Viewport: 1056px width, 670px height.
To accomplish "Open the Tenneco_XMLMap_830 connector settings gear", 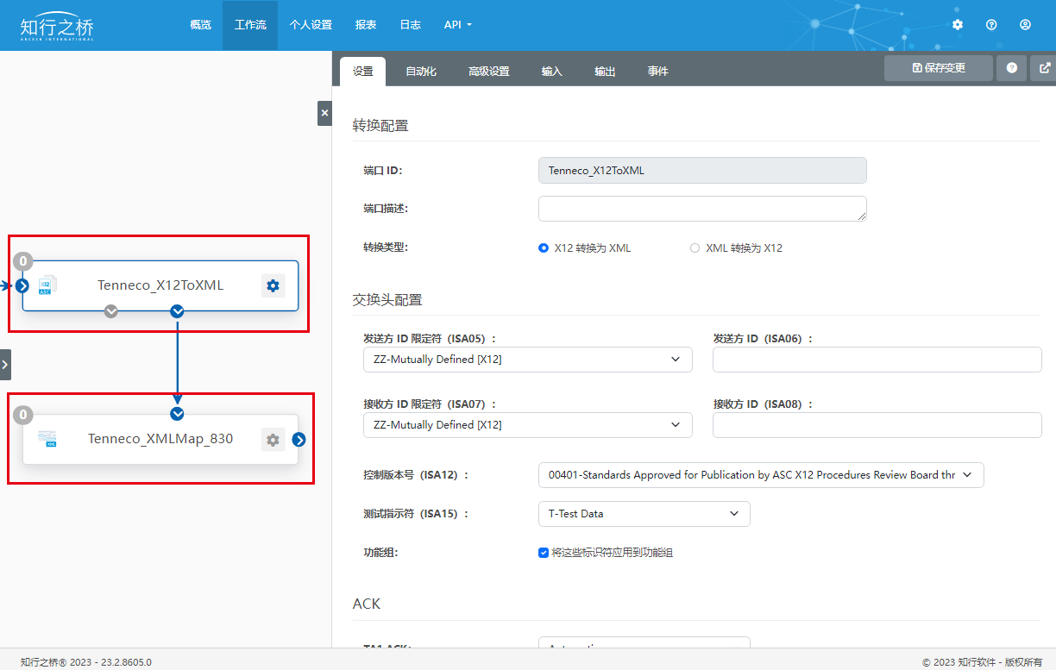I will pyautogui.click(x=273, y=439).
